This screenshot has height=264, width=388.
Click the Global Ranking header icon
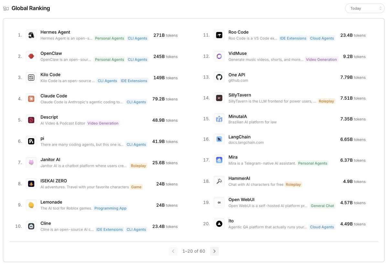click(x=6, y=8)
